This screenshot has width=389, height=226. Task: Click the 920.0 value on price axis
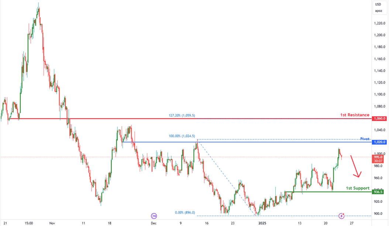(x=378, y=202)
